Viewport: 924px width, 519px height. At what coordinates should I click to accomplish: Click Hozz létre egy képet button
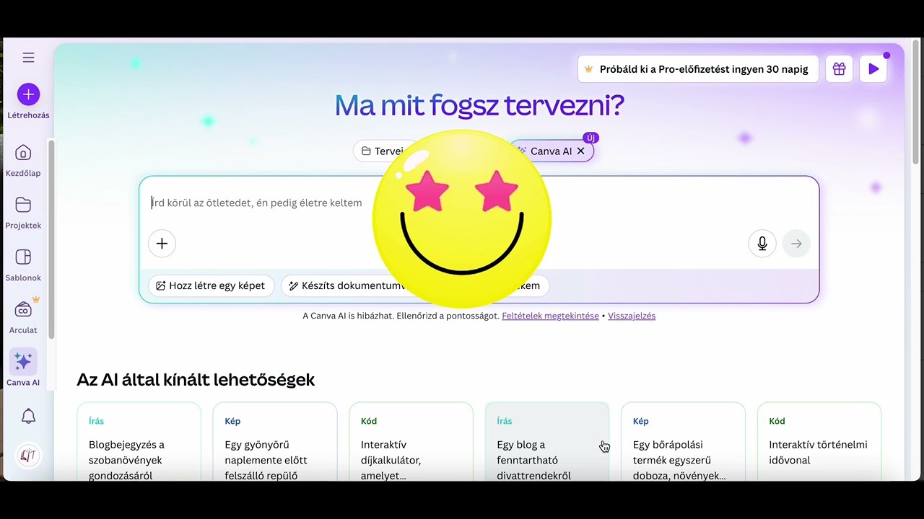211,285
